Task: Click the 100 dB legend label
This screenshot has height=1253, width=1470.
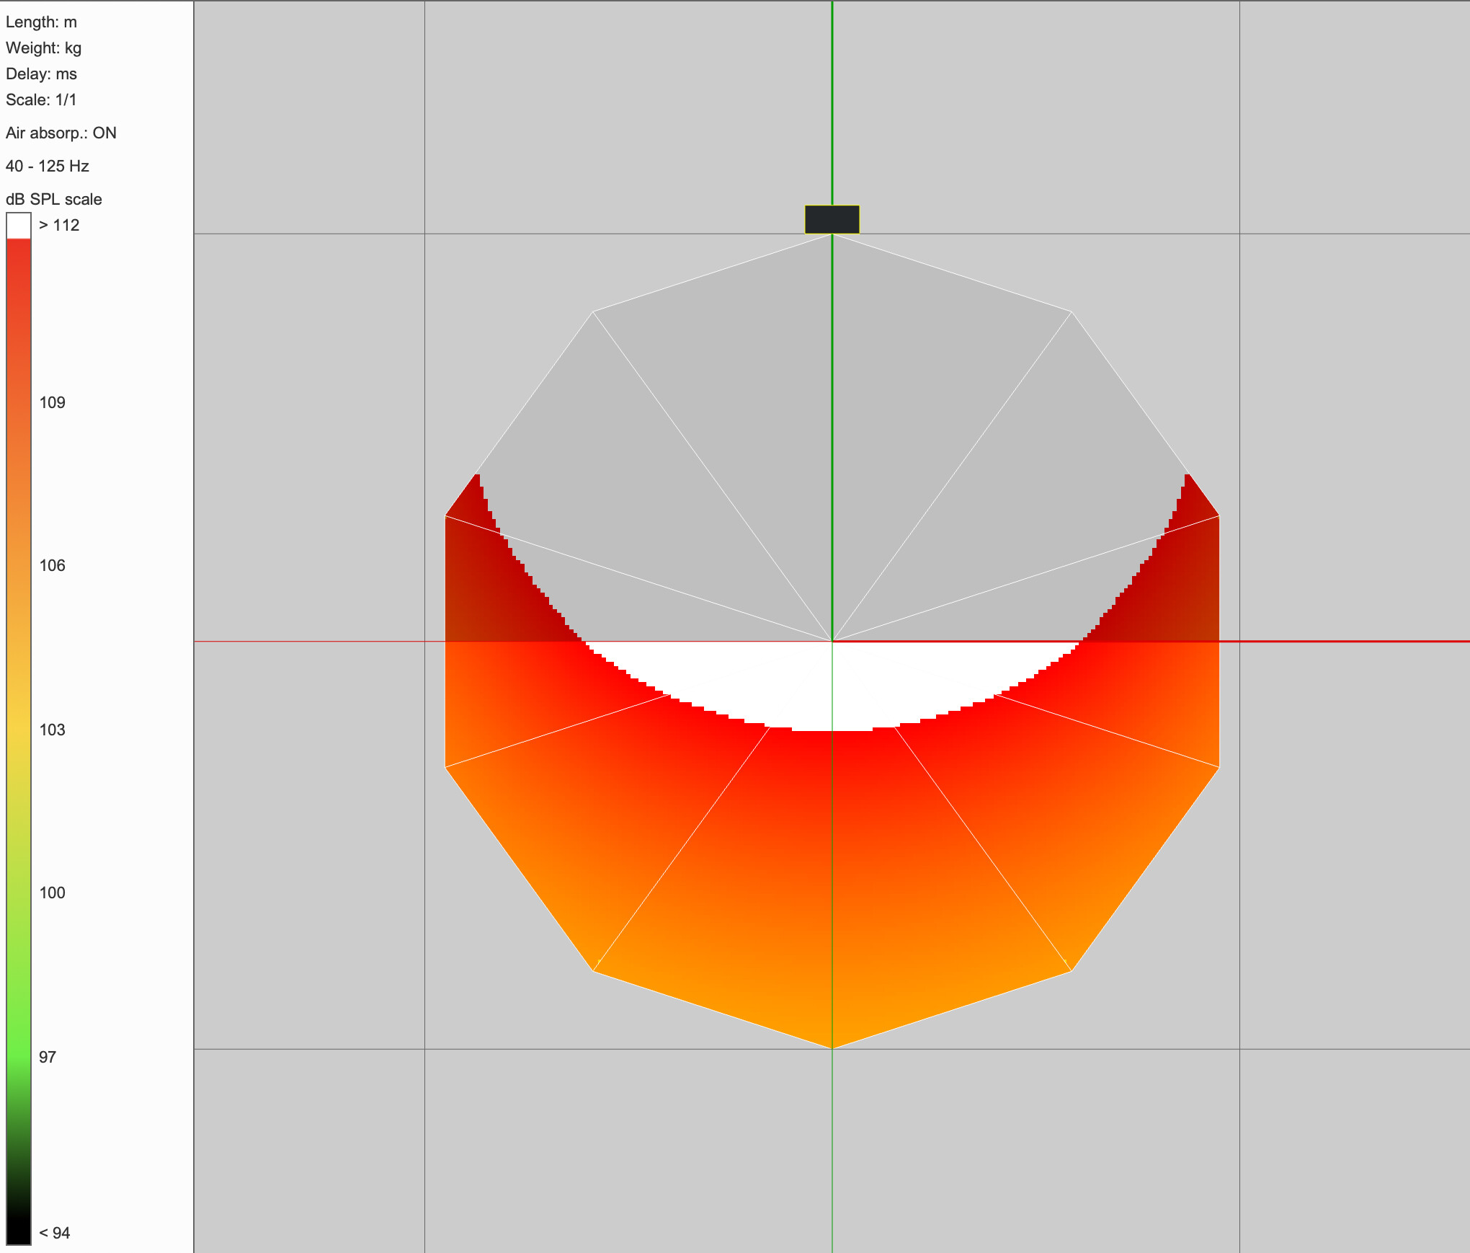Action: [x=52, y=893]
